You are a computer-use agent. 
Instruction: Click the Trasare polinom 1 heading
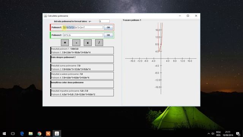click(132, 20)
